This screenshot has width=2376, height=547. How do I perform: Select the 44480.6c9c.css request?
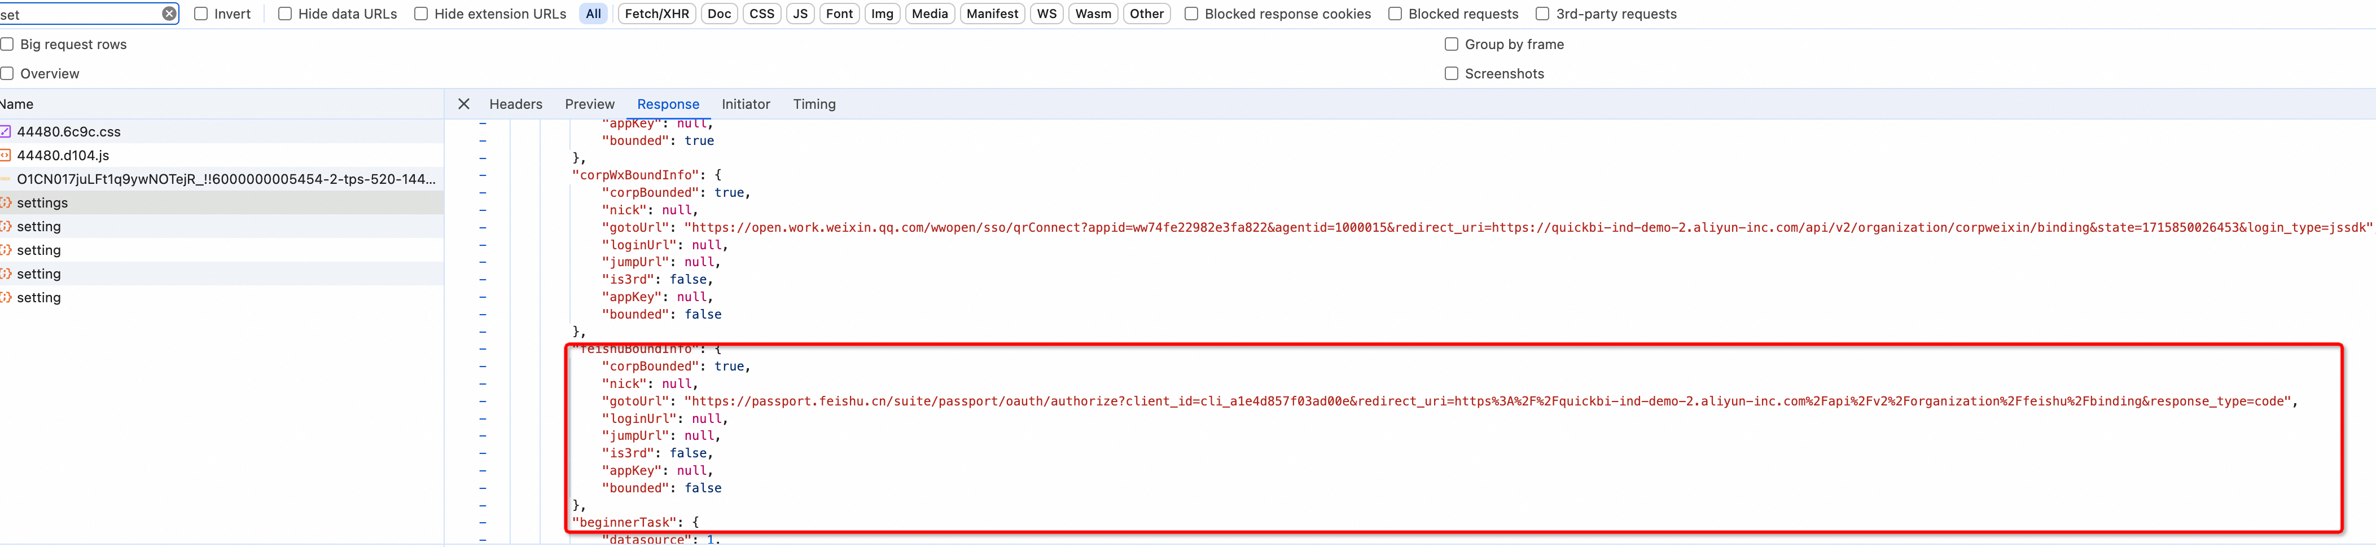tap(68, 132)
